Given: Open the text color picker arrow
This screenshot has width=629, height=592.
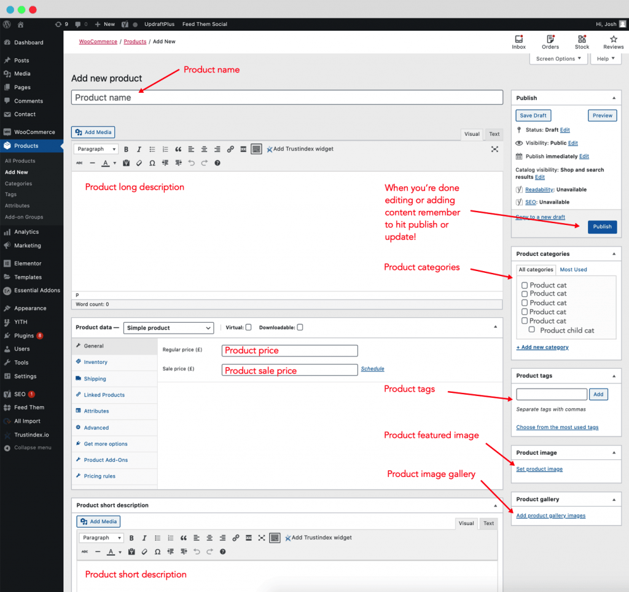Looking at the screenshot, I should tap(115, 163).
